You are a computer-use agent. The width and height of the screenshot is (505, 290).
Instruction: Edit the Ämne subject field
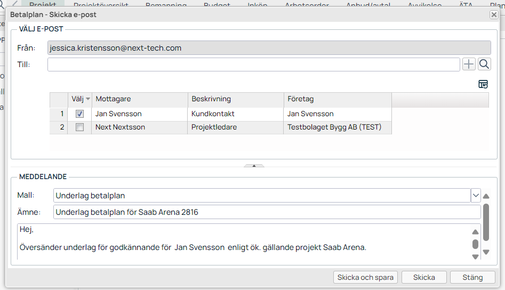(267, 212)
